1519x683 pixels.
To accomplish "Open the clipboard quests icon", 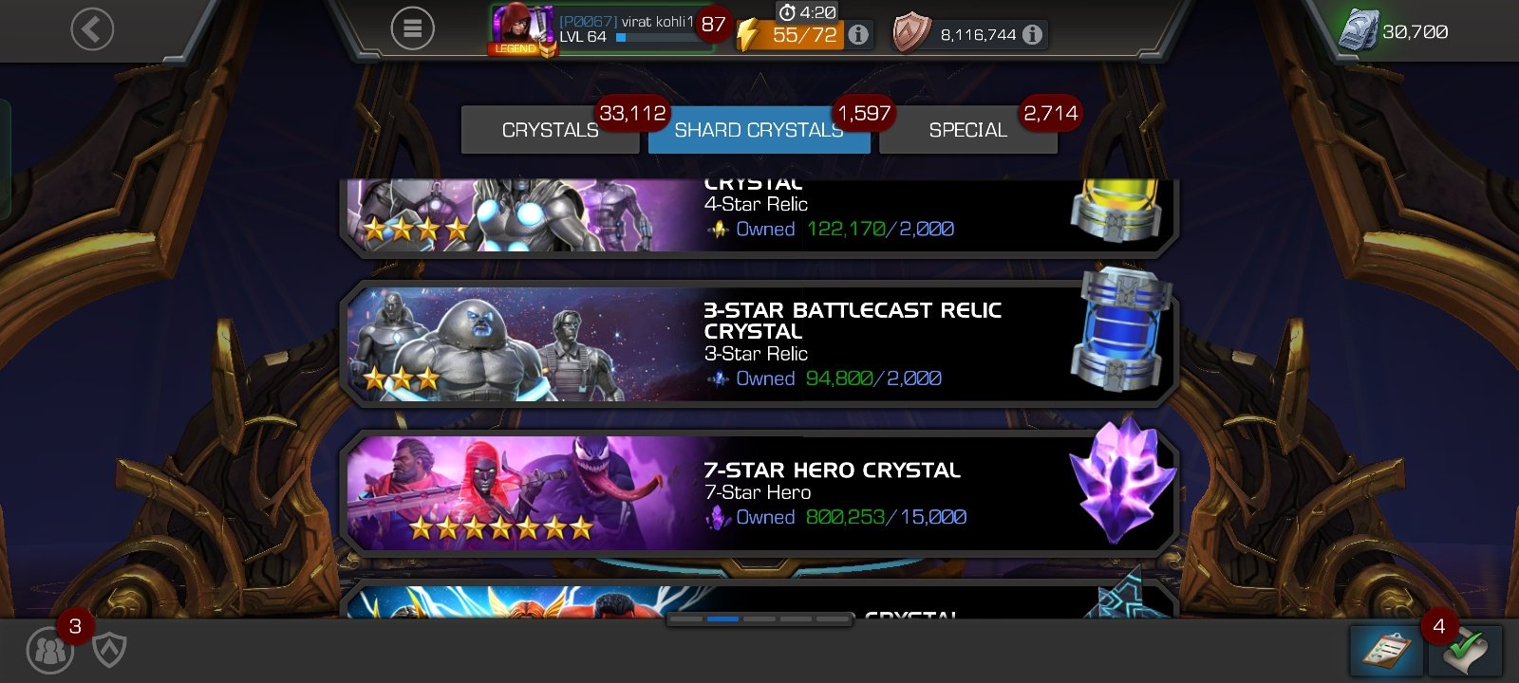I will coord(1387,651).
